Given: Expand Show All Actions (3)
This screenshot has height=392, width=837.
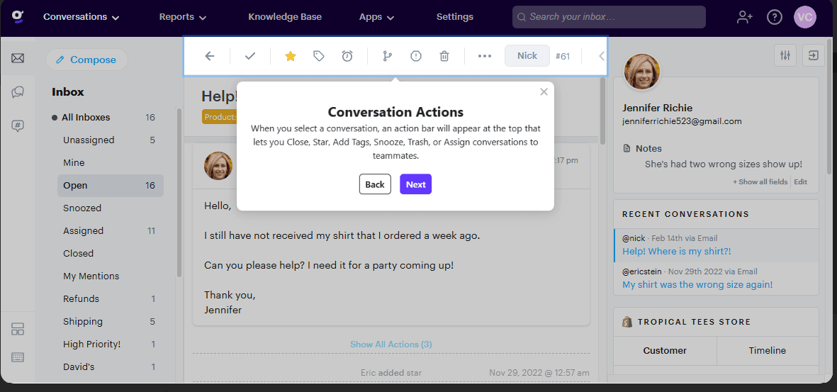Looking at the screenshot, I should coord(391,345).
